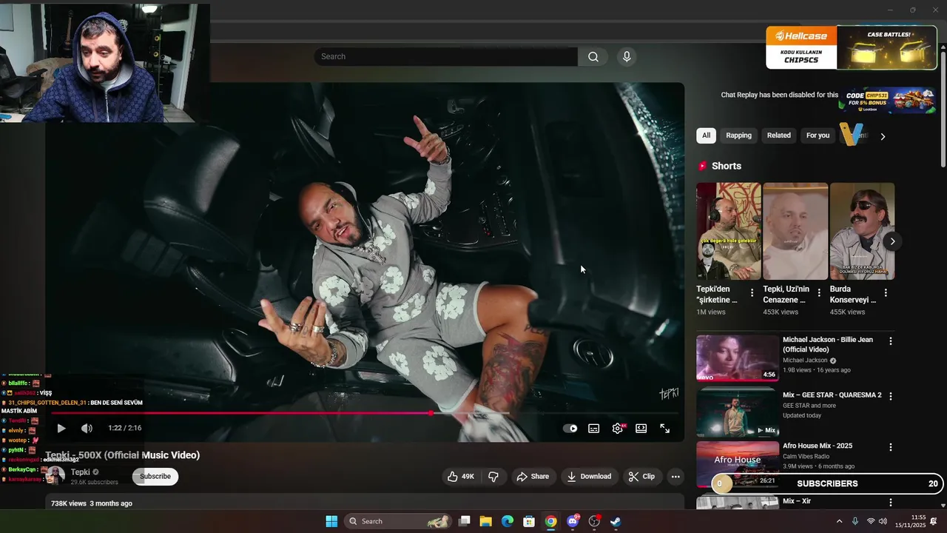
Task: Enter full screen mode
Action: [x=664, y=428]
